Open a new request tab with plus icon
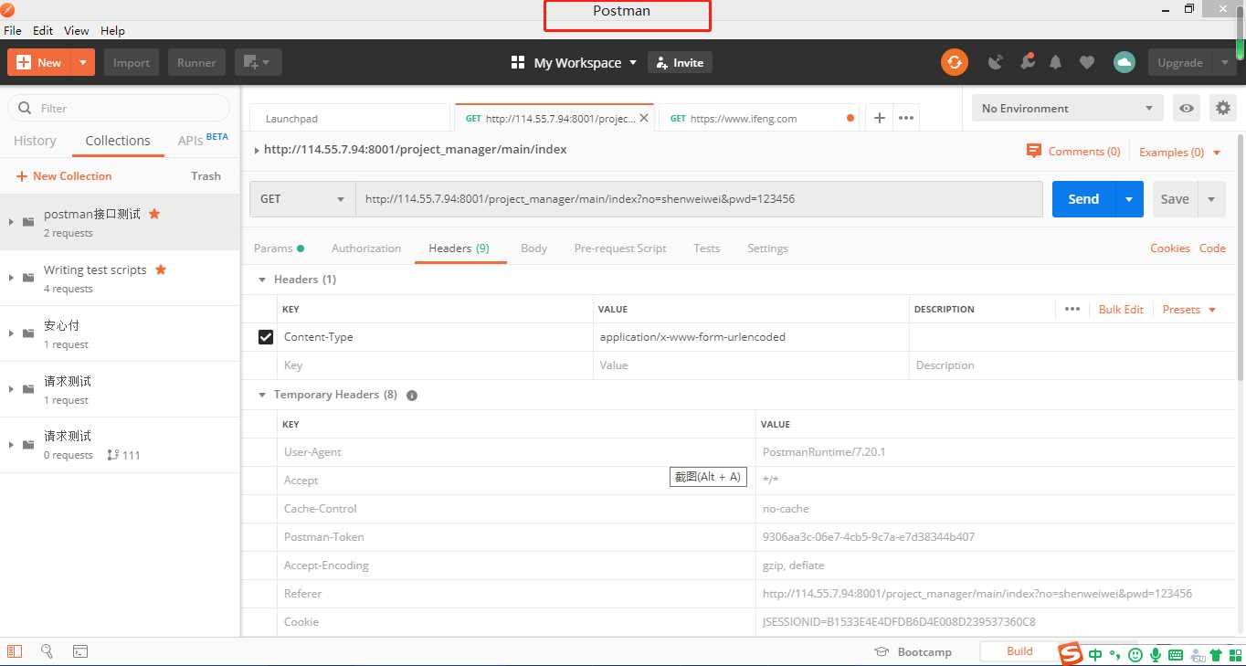Screen dimensions: 1246x666 click(879, 118)
